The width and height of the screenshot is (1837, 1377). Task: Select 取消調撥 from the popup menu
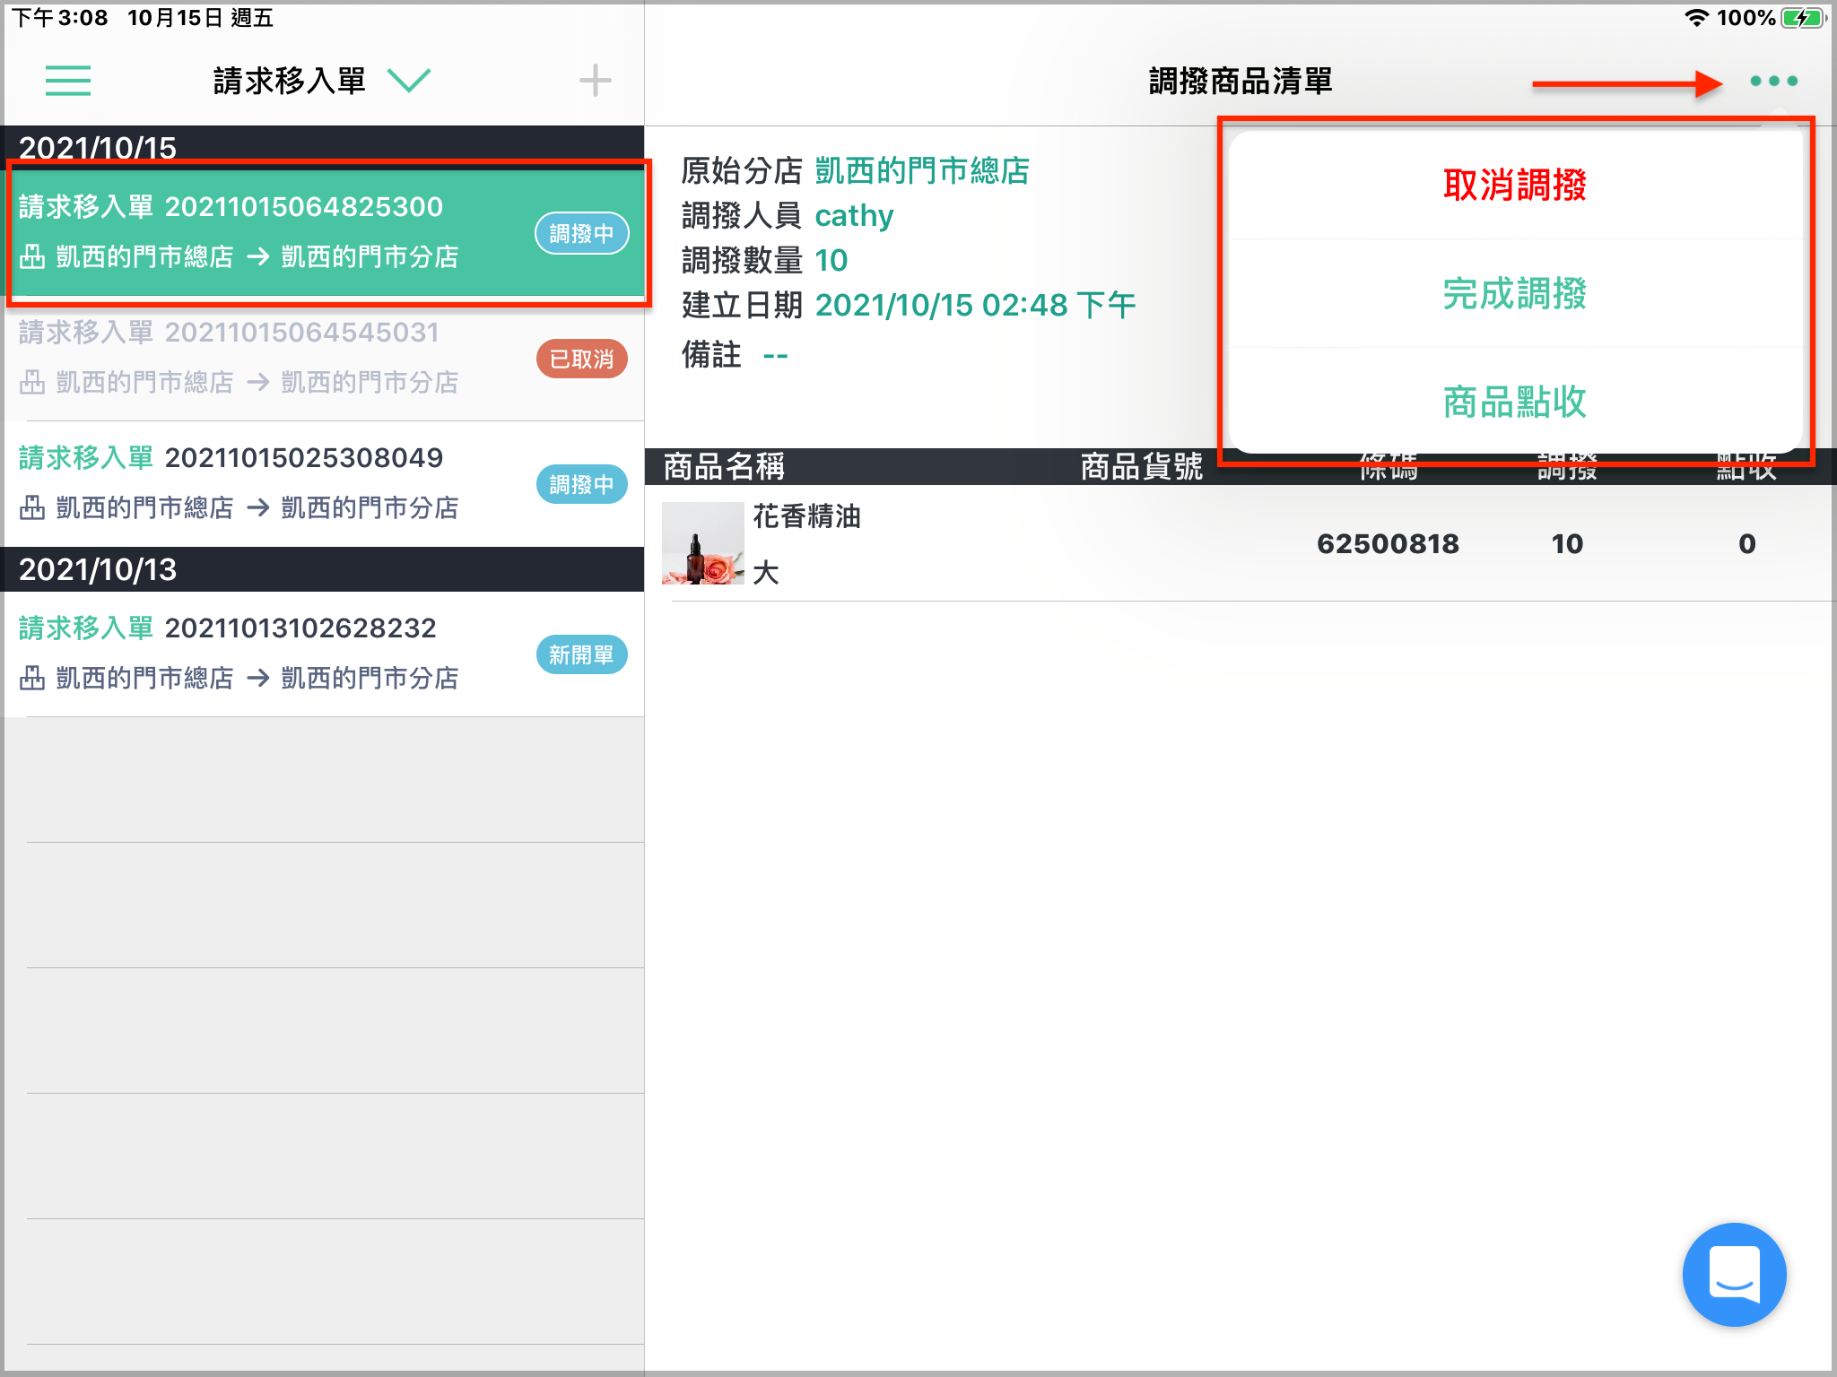coord(1515,185)
